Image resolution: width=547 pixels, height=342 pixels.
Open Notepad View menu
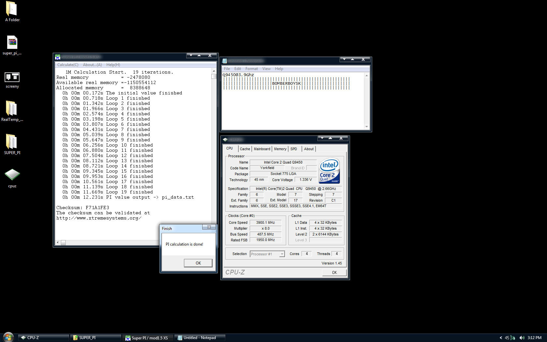click(266, 69)
